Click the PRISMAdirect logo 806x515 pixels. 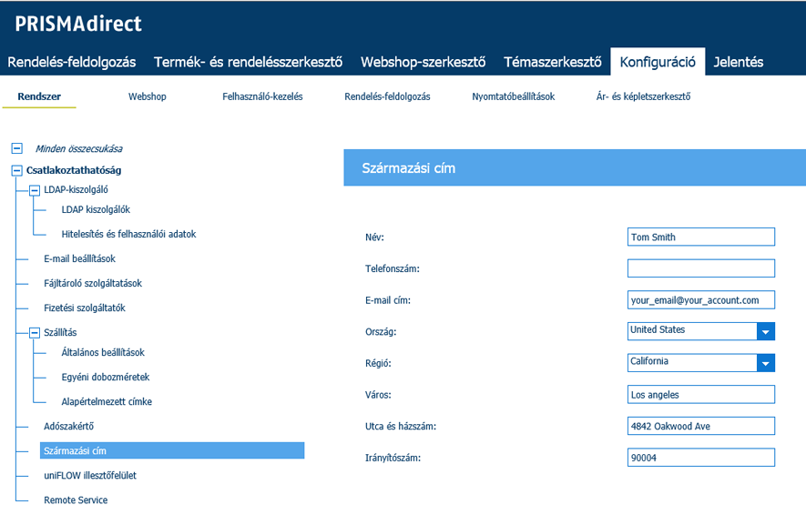click(78, 24)
